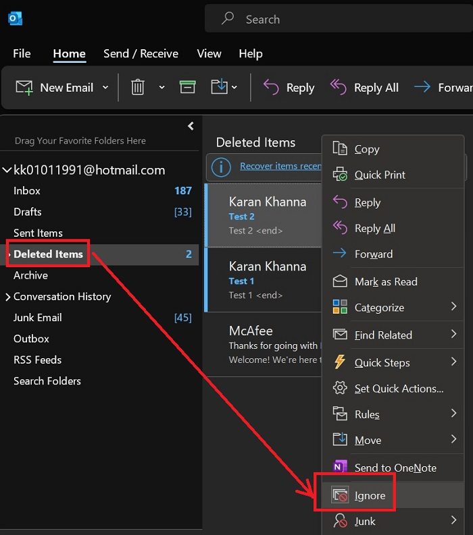Screen dimensions: 473x535
Task: Click the Delete trash can icon
Action: [138, 87]
